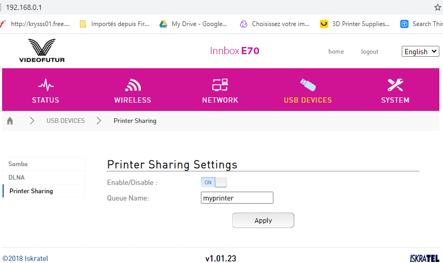Click the Videofutur logo
Screen dimensions: 443x263
click(42, 51)
